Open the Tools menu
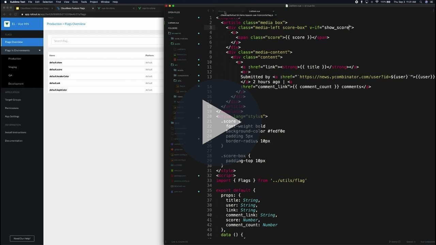436x245 pixels. (84, 2)
